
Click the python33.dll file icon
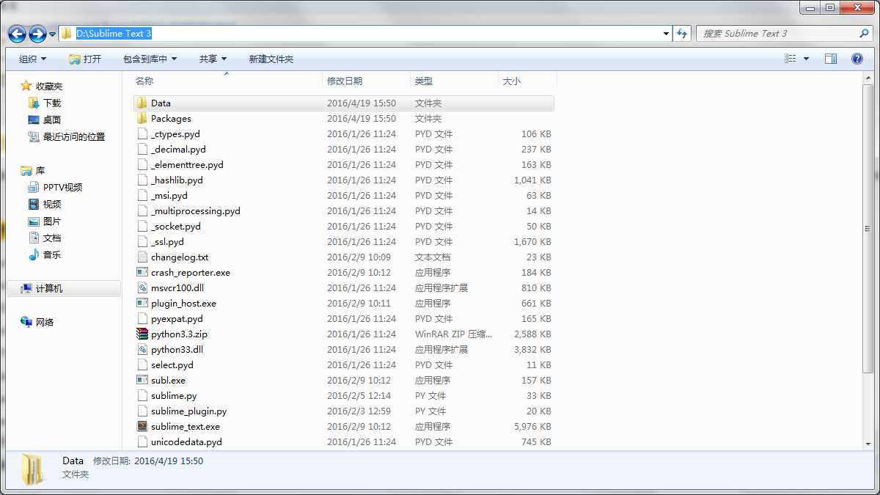[142, 350]
